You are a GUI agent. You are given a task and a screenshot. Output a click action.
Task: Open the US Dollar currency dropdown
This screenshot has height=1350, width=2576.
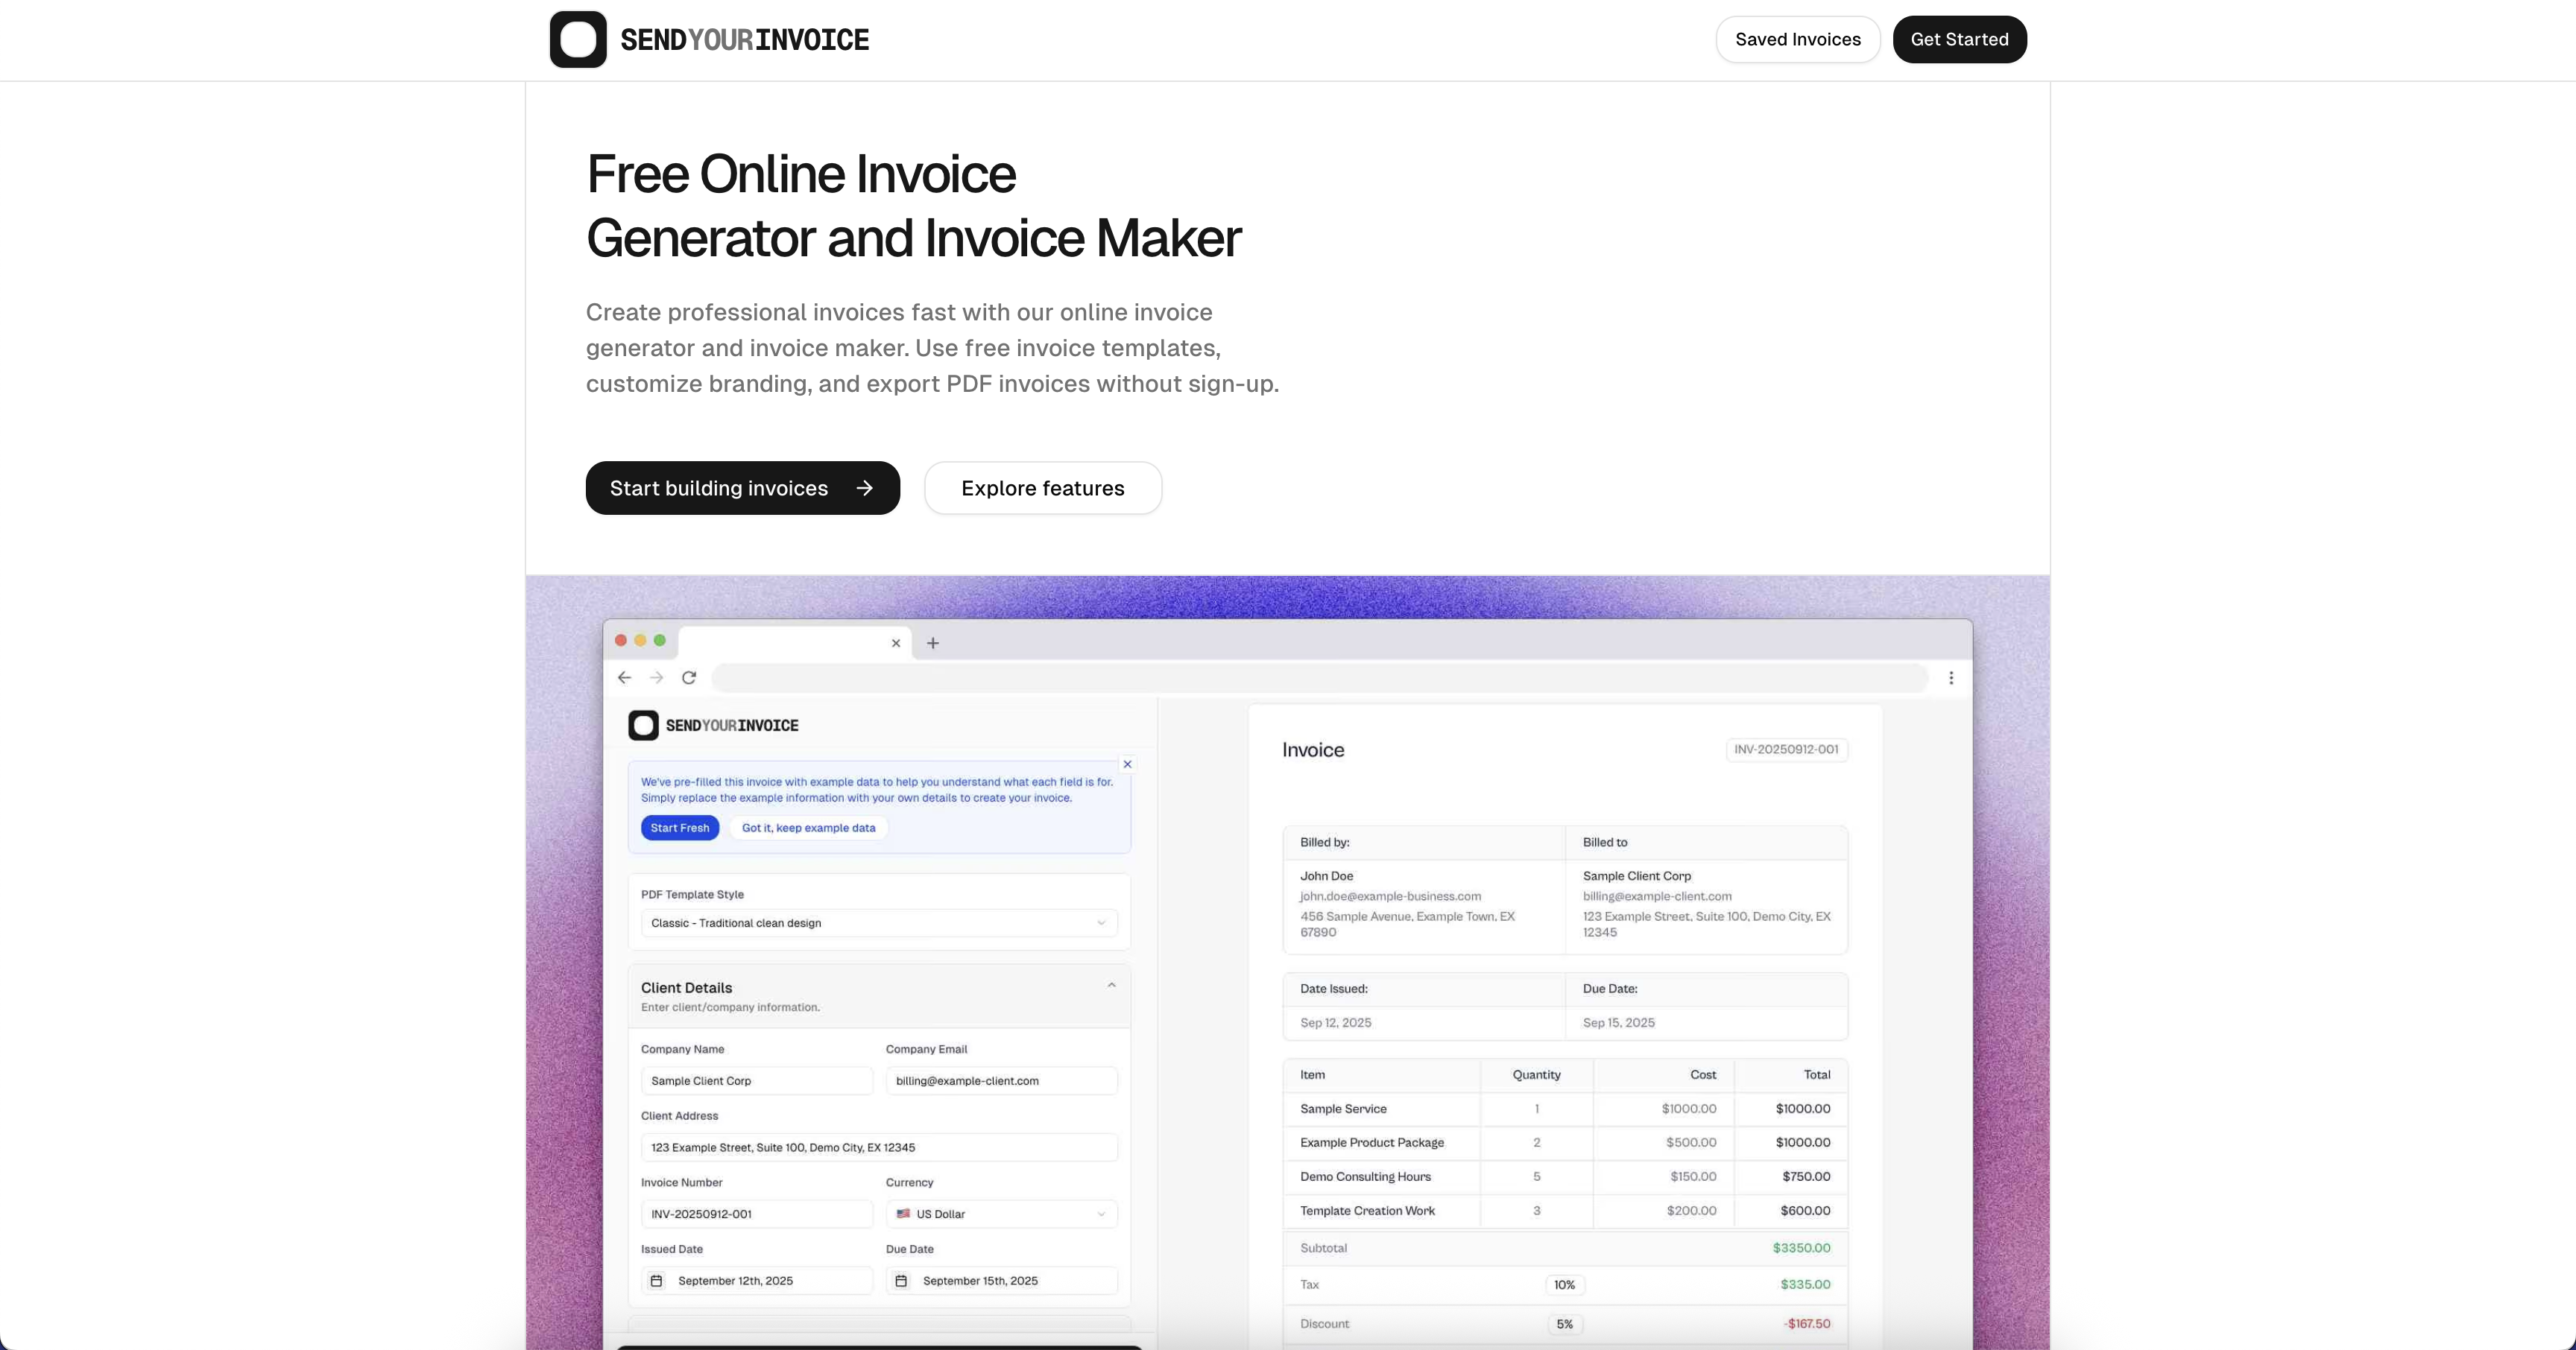click(x=1001, y=1213)
